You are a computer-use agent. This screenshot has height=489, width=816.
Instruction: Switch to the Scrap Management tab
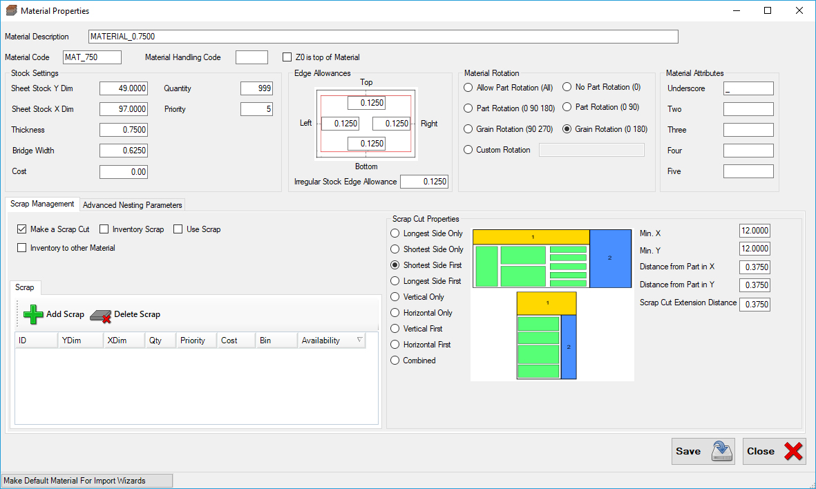pos(42,204)
